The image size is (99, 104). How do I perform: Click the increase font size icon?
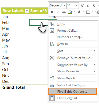82,6
